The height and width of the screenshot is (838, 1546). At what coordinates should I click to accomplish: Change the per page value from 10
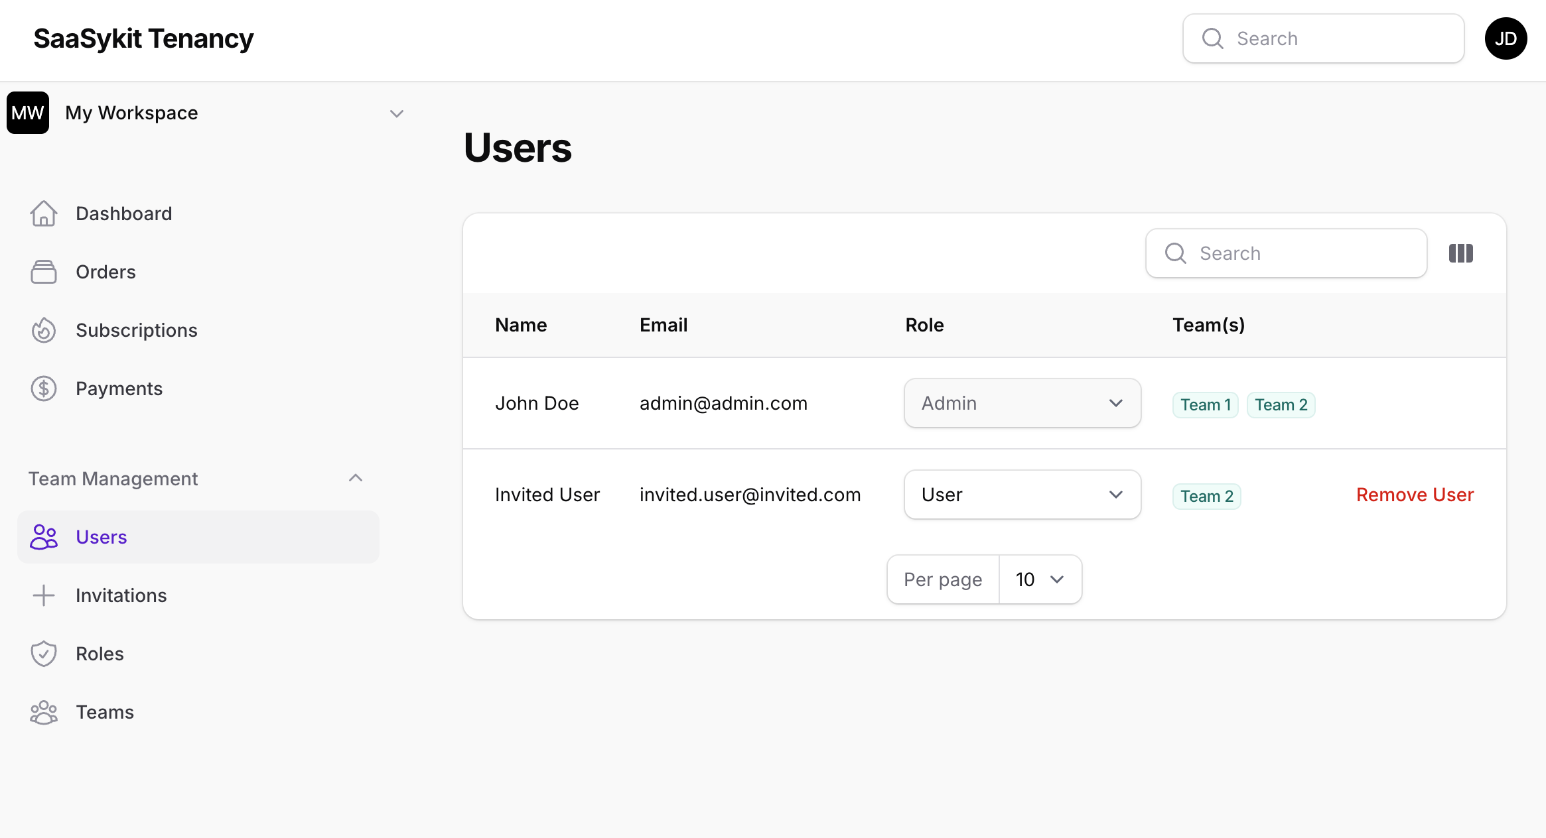(x=1039, y=579)
